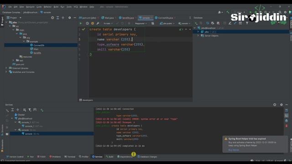Collapse jdbc@localhost node in Database panel
This screenshot has width=292, height=164.
click(x=195, y=28)
